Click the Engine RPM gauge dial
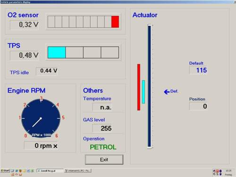Image resolution: width=236 pixels, height=177 pixels. [x=41, y=118]
